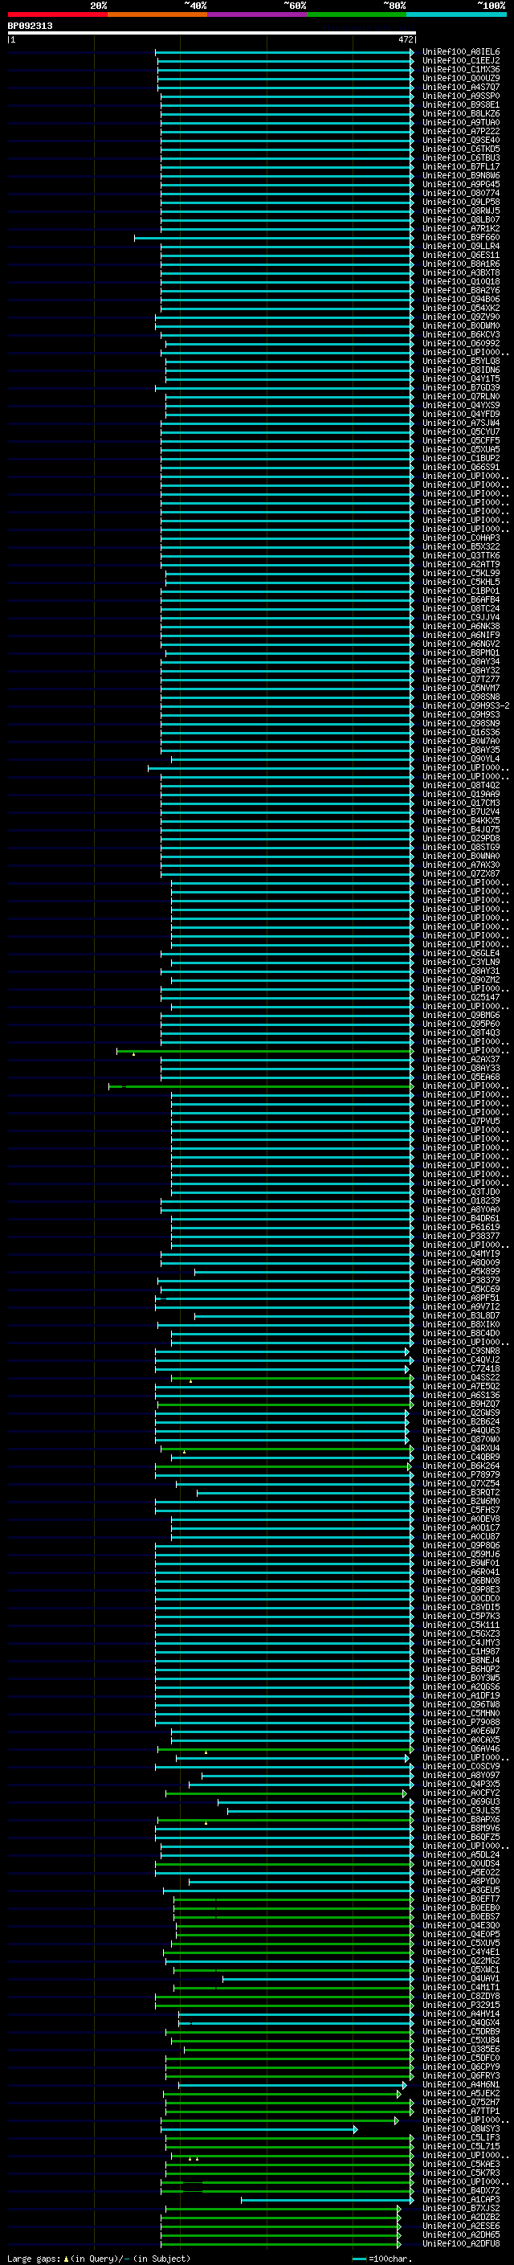Select the UniRef100_B2B624 label
The height and width of the screenshot is (2265, 514).
pos(460,1422)
